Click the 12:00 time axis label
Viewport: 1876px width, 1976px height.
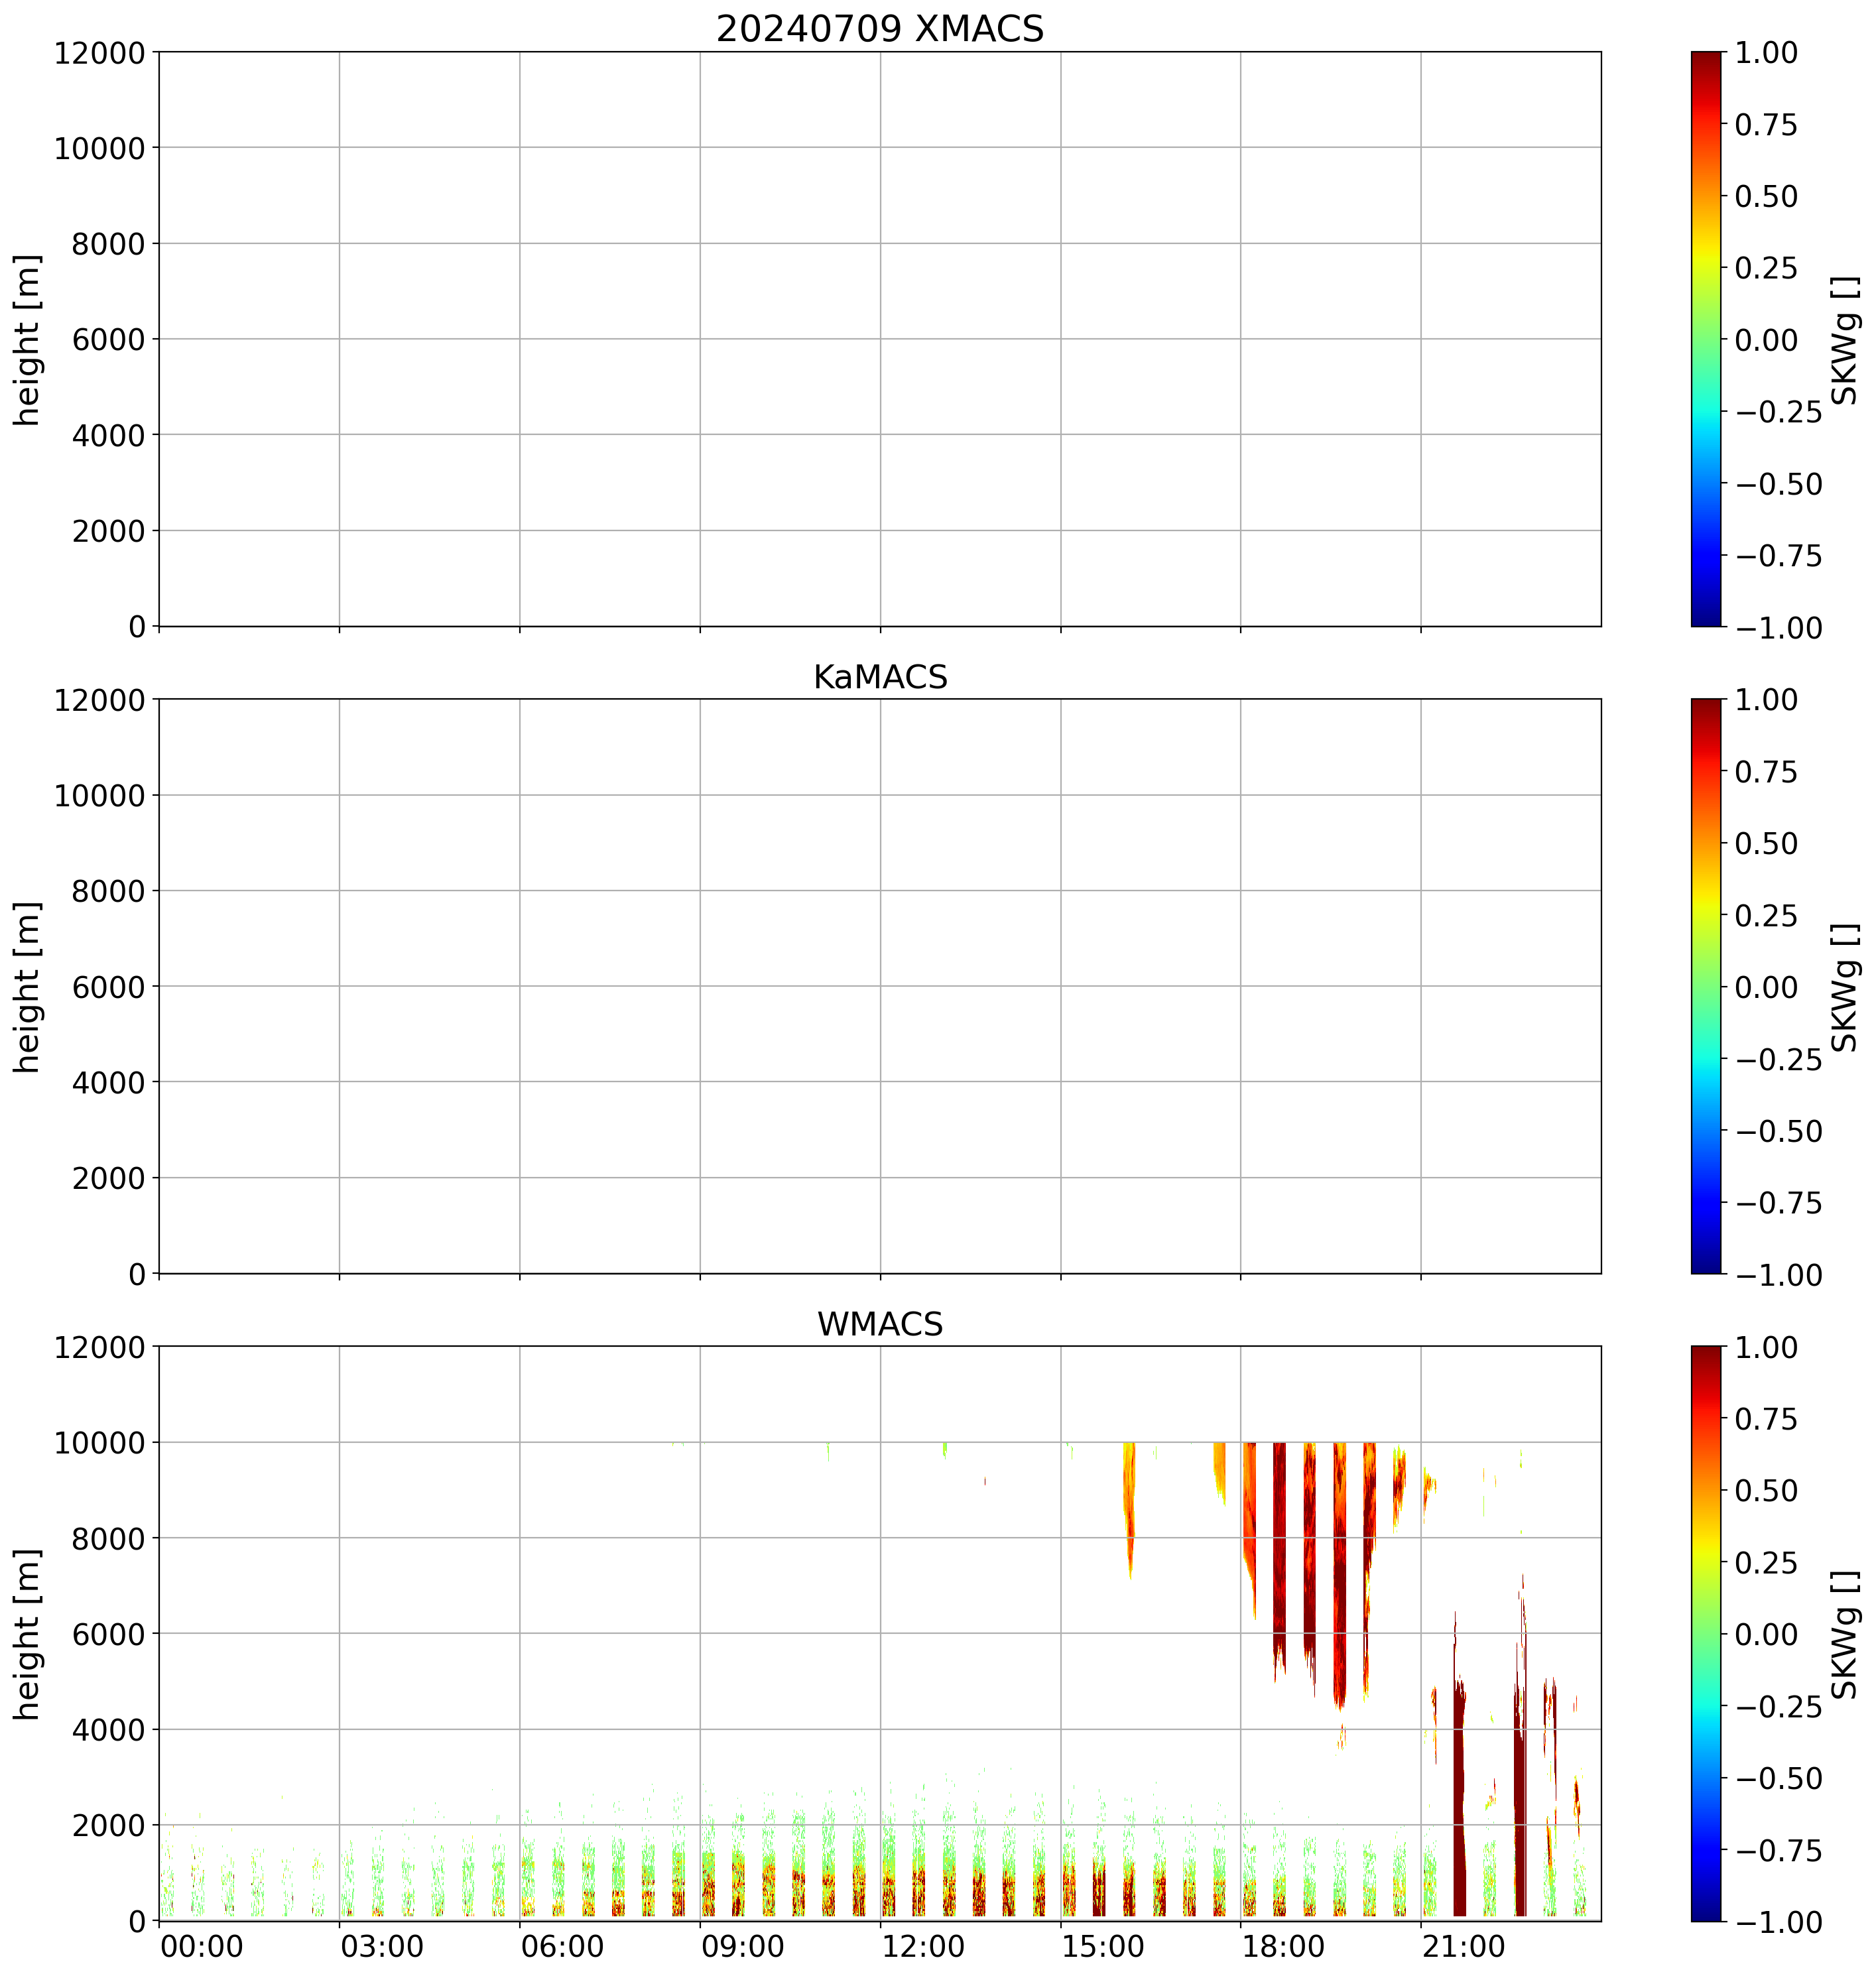(923, 1947)
